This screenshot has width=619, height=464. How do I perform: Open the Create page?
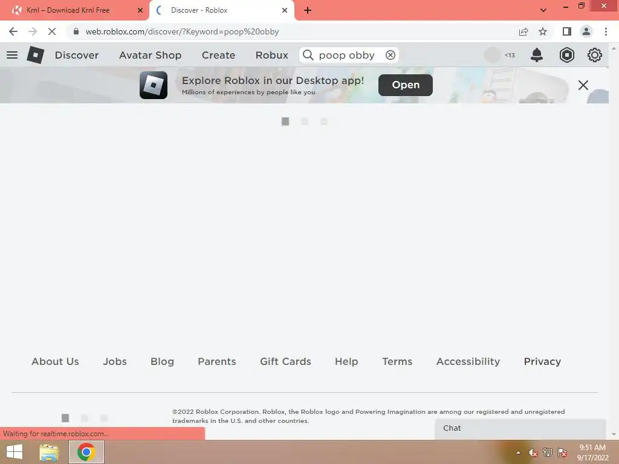(218, 55)
